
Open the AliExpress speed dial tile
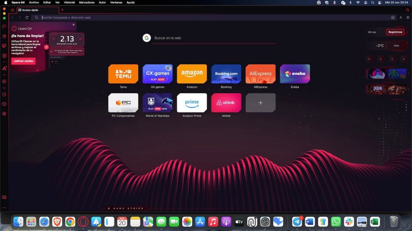click(x=260, y=74)
